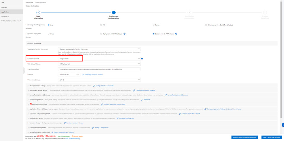Expand Configuration Management section
The width and height of the screenshot is (284, 141).
click(28, 128)
